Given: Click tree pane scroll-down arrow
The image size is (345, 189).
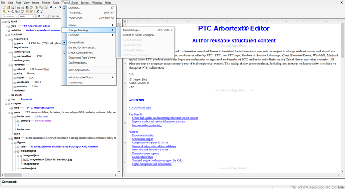Looking at the screenshot, I should click(119, 171).
